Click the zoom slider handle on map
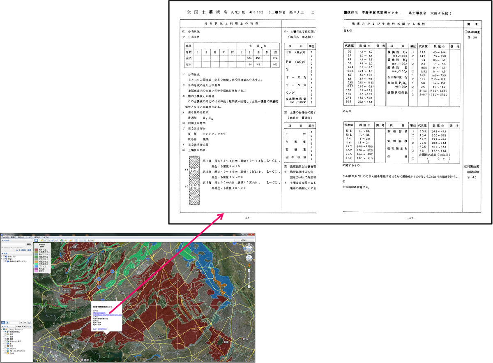Image resolution: width=493 pixels, height=363 pixels. coord(249,279)
